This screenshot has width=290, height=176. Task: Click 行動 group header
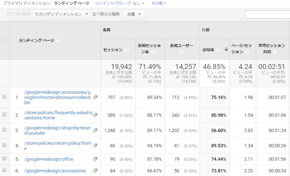[206, 30]
